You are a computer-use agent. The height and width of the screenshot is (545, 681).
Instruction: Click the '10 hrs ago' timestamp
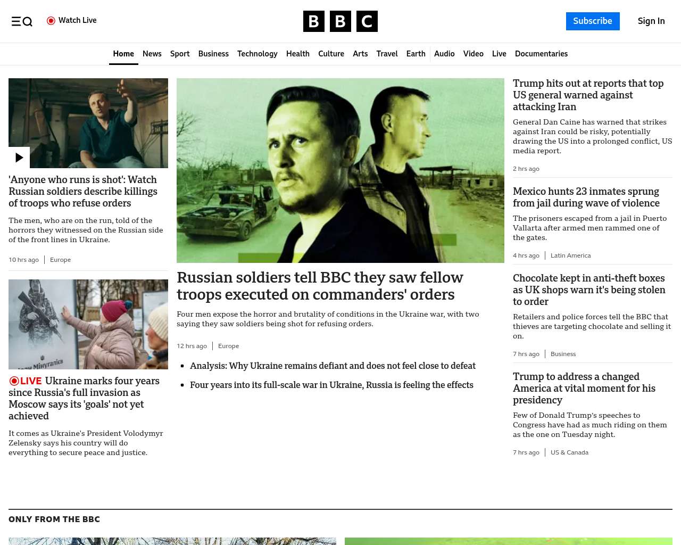(x=23, y=260)
